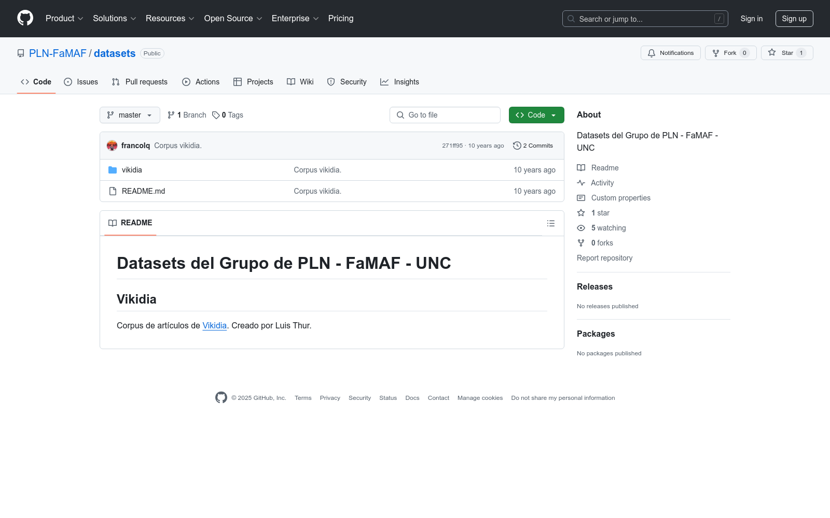Expand the Enterprise menu
830x518 pixels.
pos(295,18)
